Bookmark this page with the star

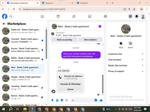134,9
